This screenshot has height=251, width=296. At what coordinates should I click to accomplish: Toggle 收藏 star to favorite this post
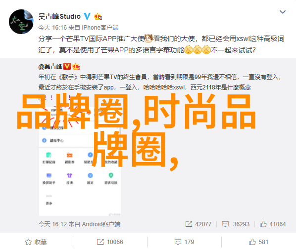pyautogui.click(x=36, y=242)
